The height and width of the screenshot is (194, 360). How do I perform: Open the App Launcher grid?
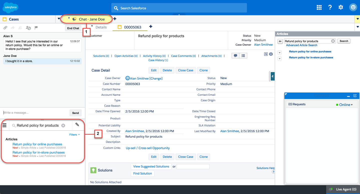(319, 7)
